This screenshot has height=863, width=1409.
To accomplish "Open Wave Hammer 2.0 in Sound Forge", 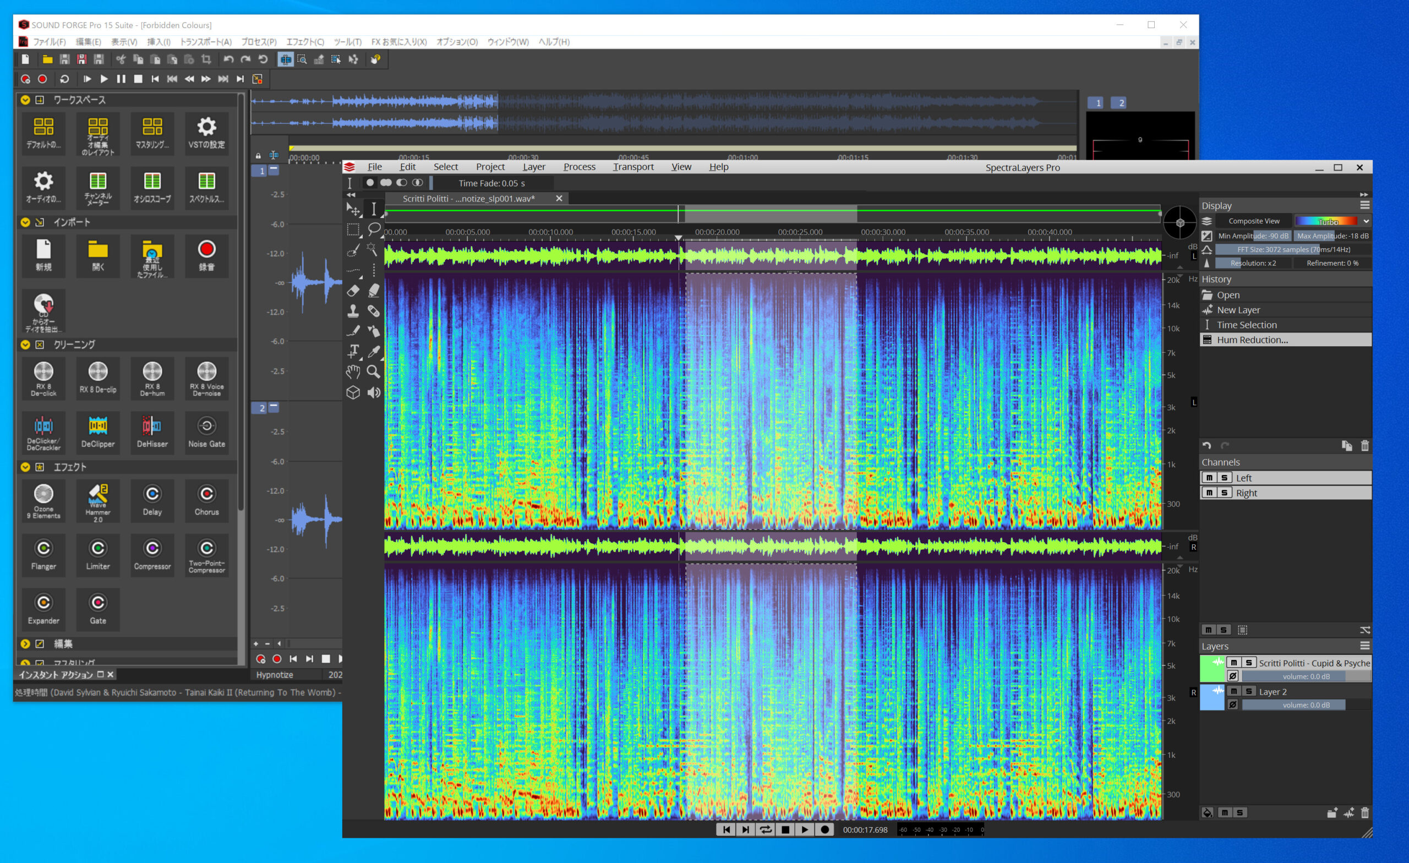I will pyautogui.click(x=98, y=502).
